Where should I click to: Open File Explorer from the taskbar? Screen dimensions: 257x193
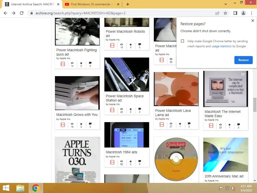click(20, 188)
